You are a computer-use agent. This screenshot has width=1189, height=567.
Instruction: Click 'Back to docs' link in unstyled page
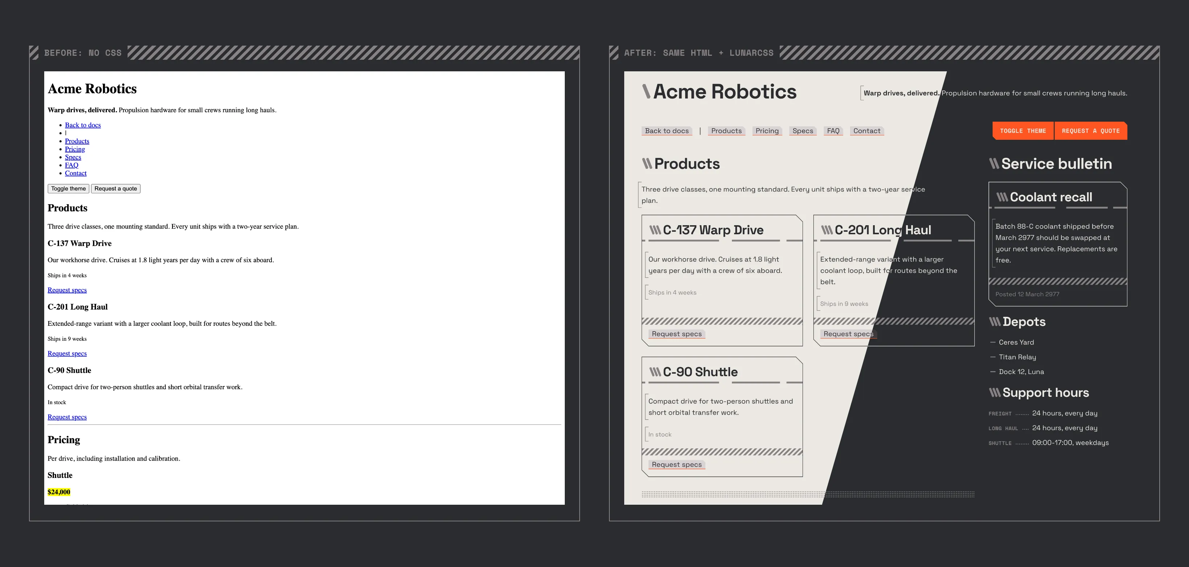point(83,125)
